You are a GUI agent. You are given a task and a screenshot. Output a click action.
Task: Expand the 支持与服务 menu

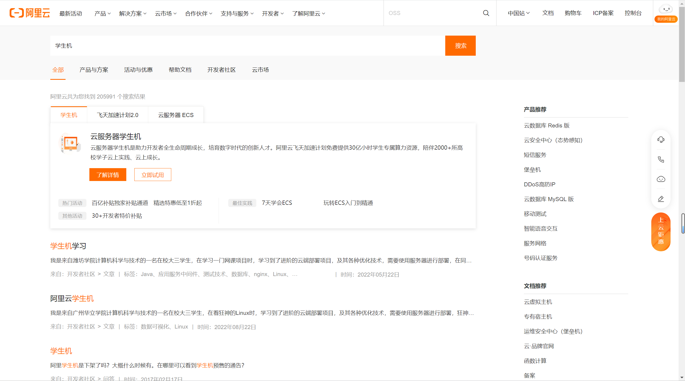pos(237,13)
